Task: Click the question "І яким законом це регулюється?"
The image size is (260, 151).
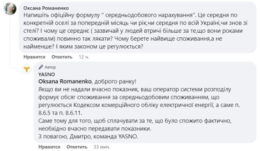Action: click(99, 47)
